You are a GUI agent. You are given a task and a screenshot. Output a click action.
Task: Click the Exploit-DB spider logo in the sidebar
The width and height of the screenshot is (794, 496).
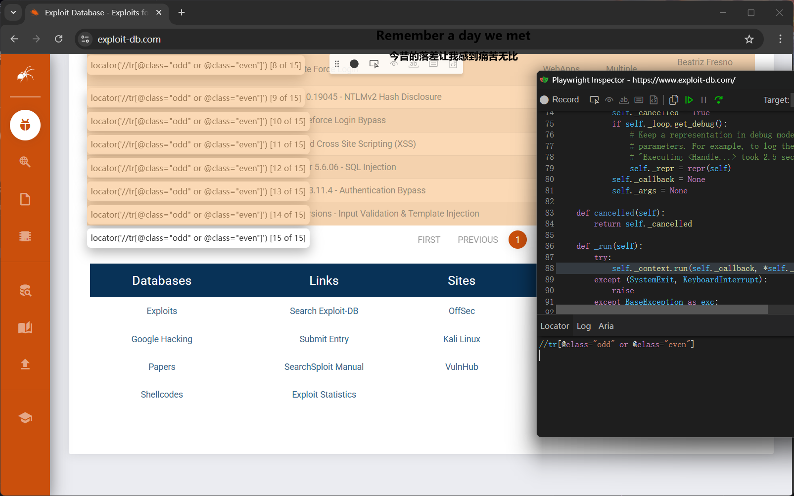tap(25, 75)
